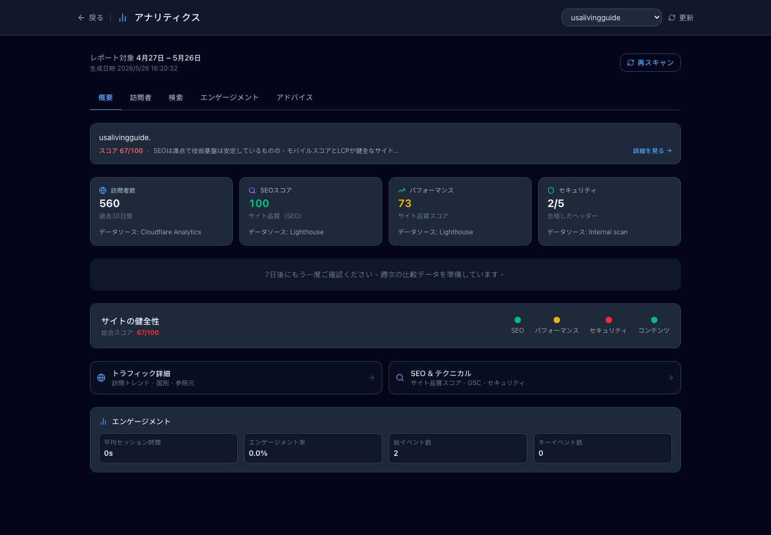Viewport: 771px width, 535px height.
Task: Open the エンゲージメント tab
Action: (x=229, y=97)
